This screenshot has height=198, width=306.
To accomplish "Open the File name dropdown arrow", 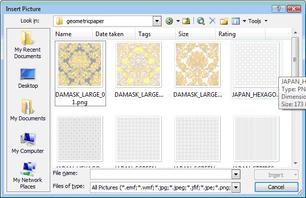I will click(236, 174).
